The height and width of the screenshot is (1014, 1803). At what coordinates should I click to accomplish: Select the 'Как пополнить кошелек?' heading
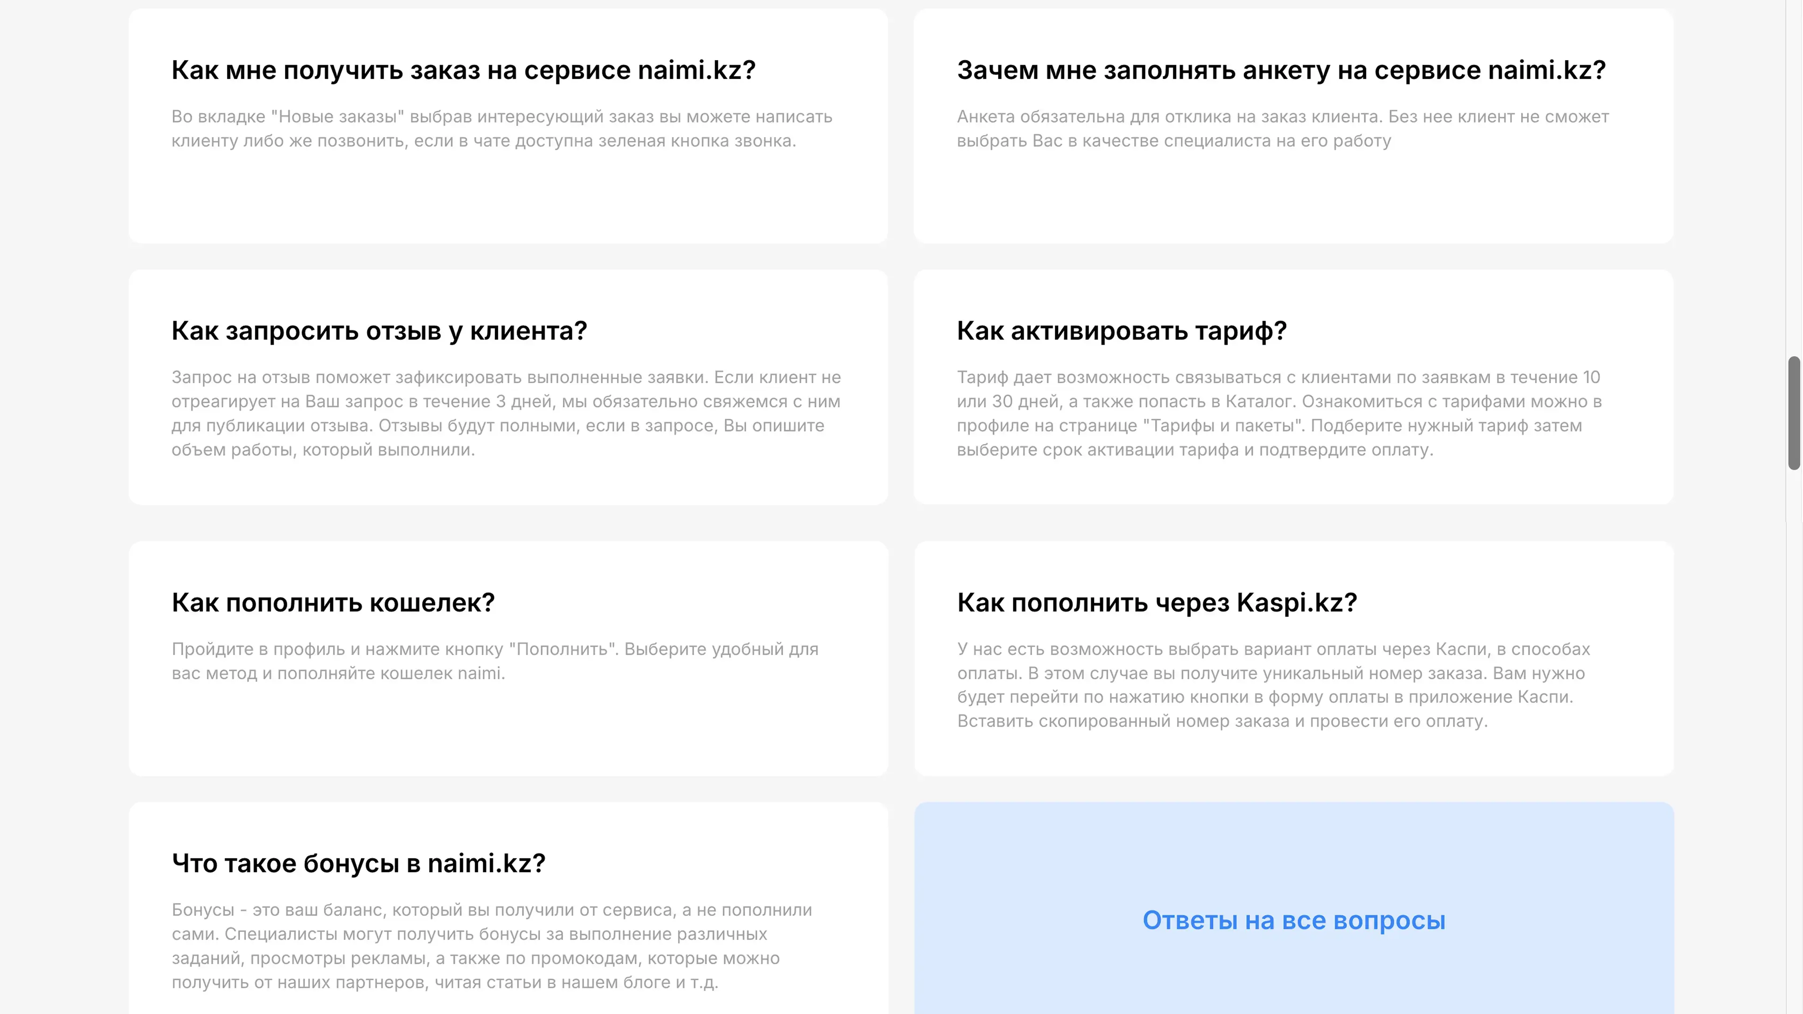[x=333, y=602]
